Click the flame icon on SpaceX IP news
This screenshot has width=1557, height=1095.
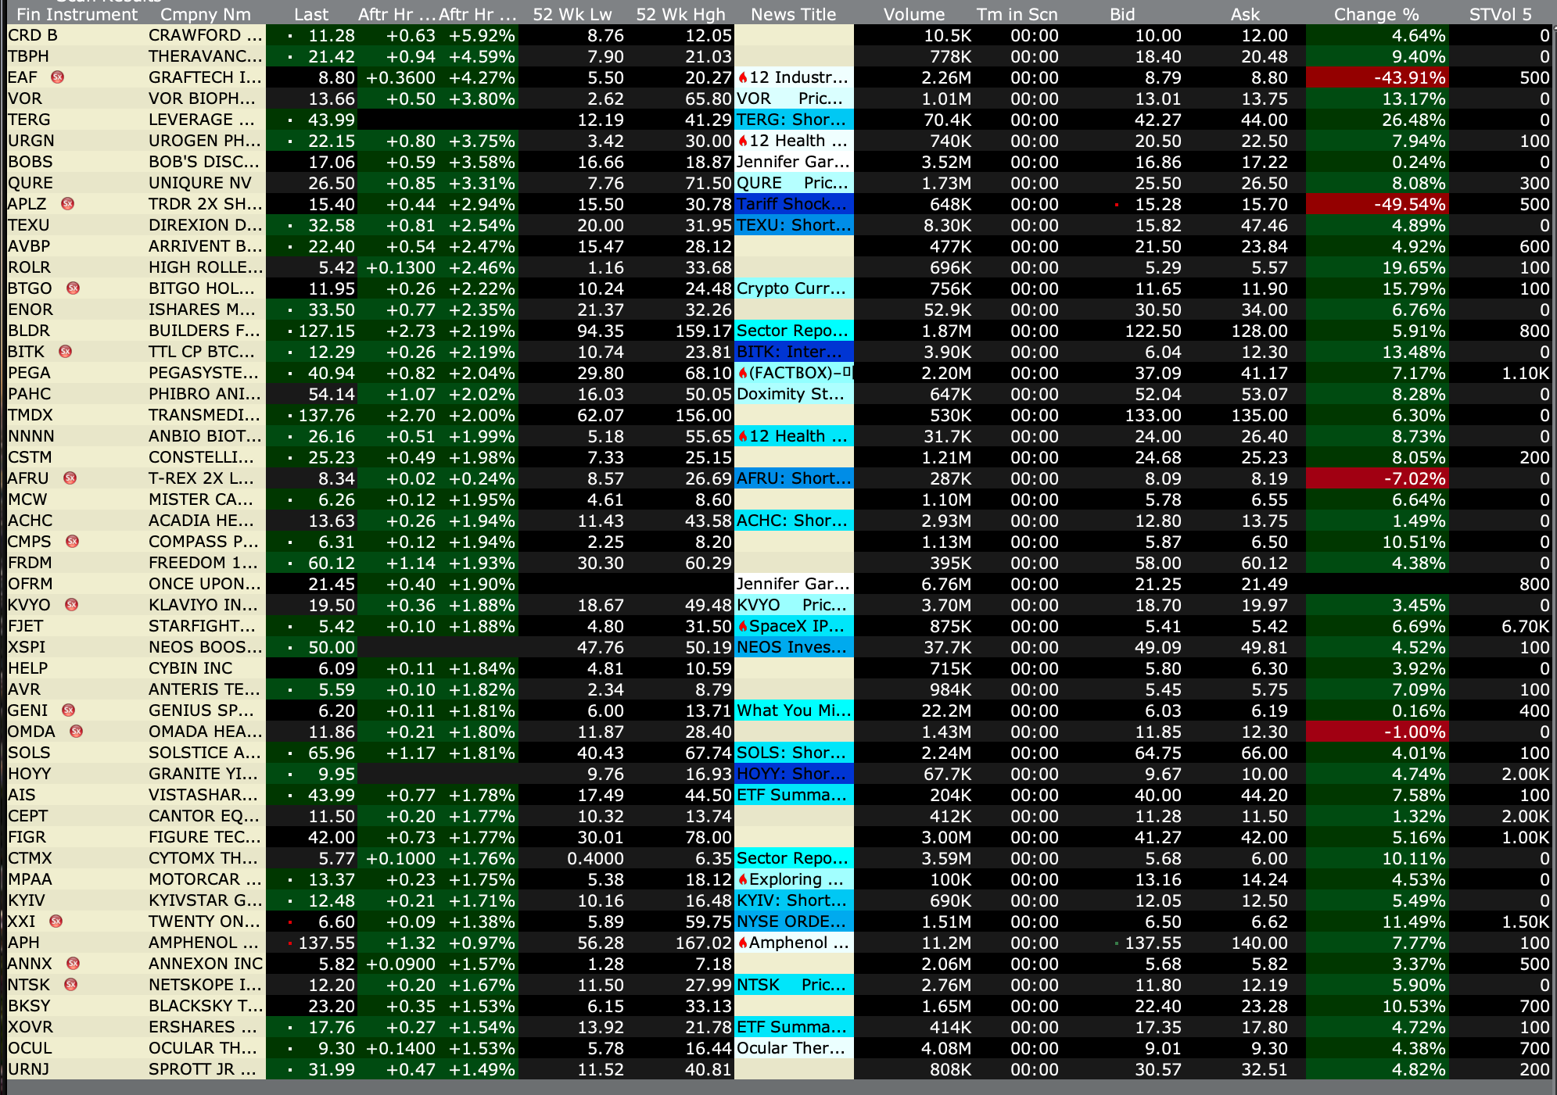pos(742,627)
